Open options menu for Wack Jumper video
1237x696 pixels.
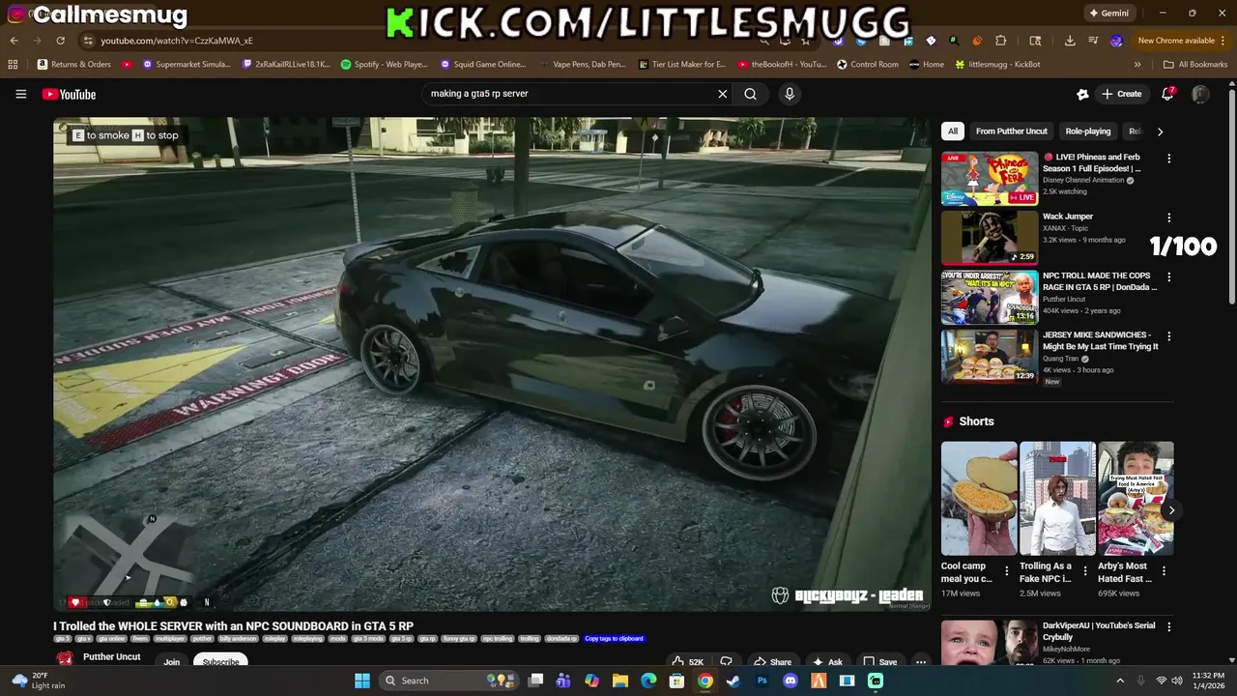tap(1168, 218)
